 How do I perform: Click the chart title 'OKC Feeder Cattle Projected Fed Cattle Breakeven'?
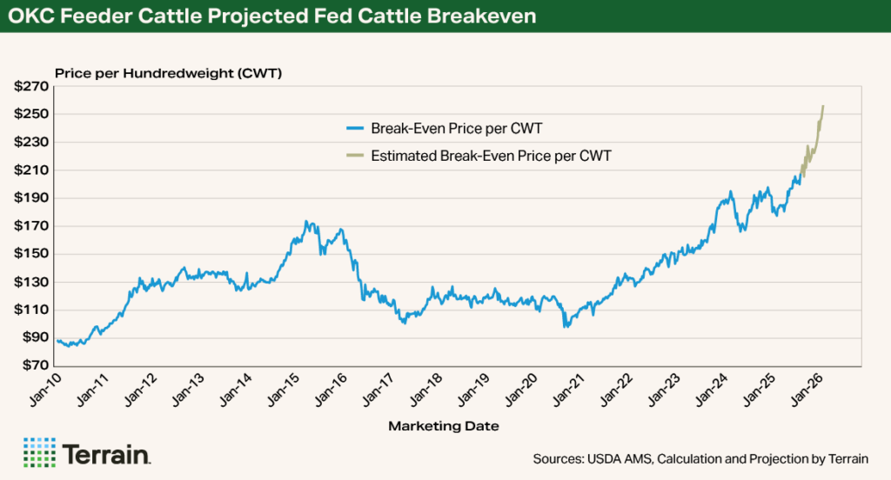point(272,17)
